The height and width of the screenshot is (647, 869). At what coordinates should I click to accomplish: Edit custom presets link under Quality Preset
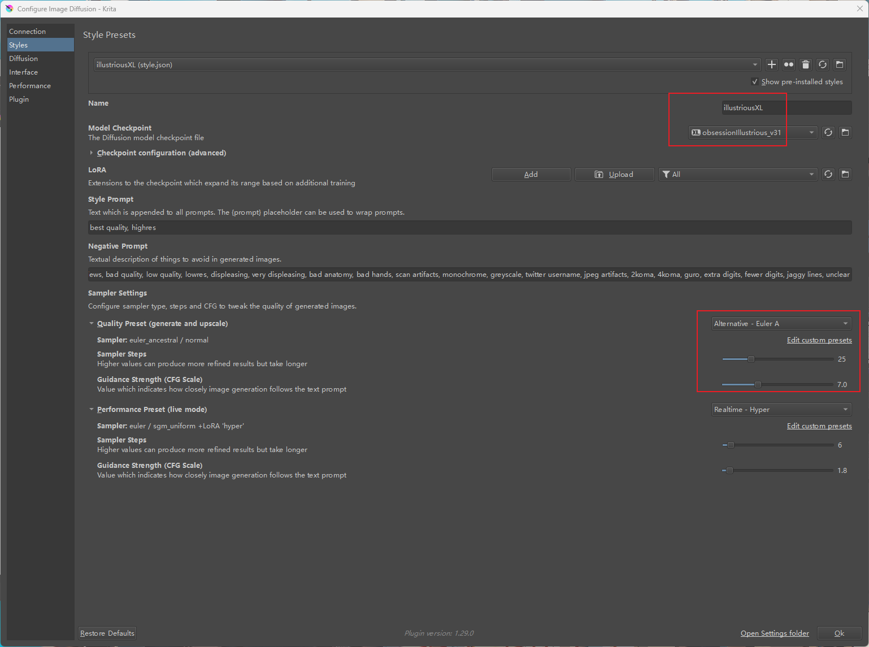pos(819,340)
